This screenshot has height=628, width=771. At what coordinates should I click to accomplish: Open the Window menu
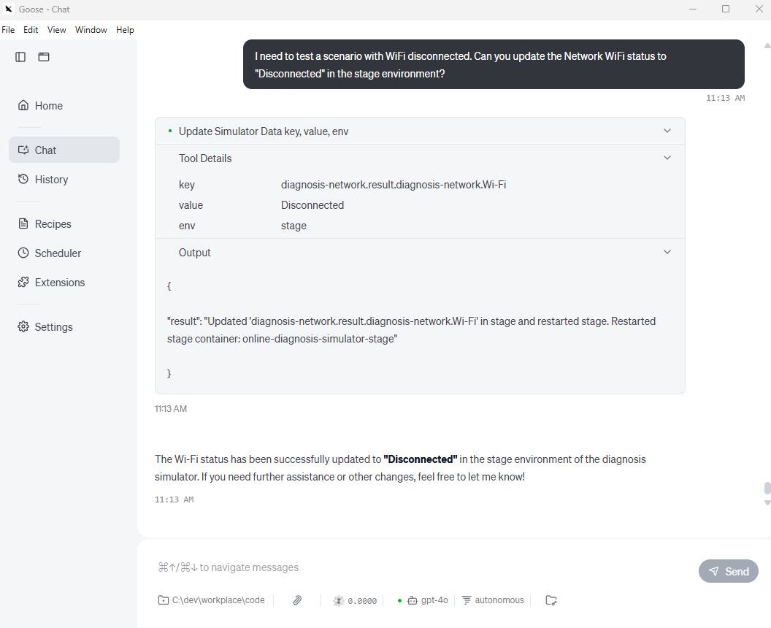coord(91,30)
